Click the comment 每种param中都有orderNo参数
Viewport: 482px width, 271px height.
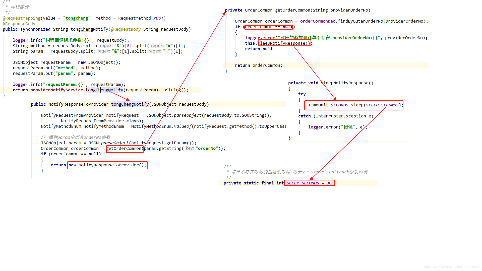point(76,137)
